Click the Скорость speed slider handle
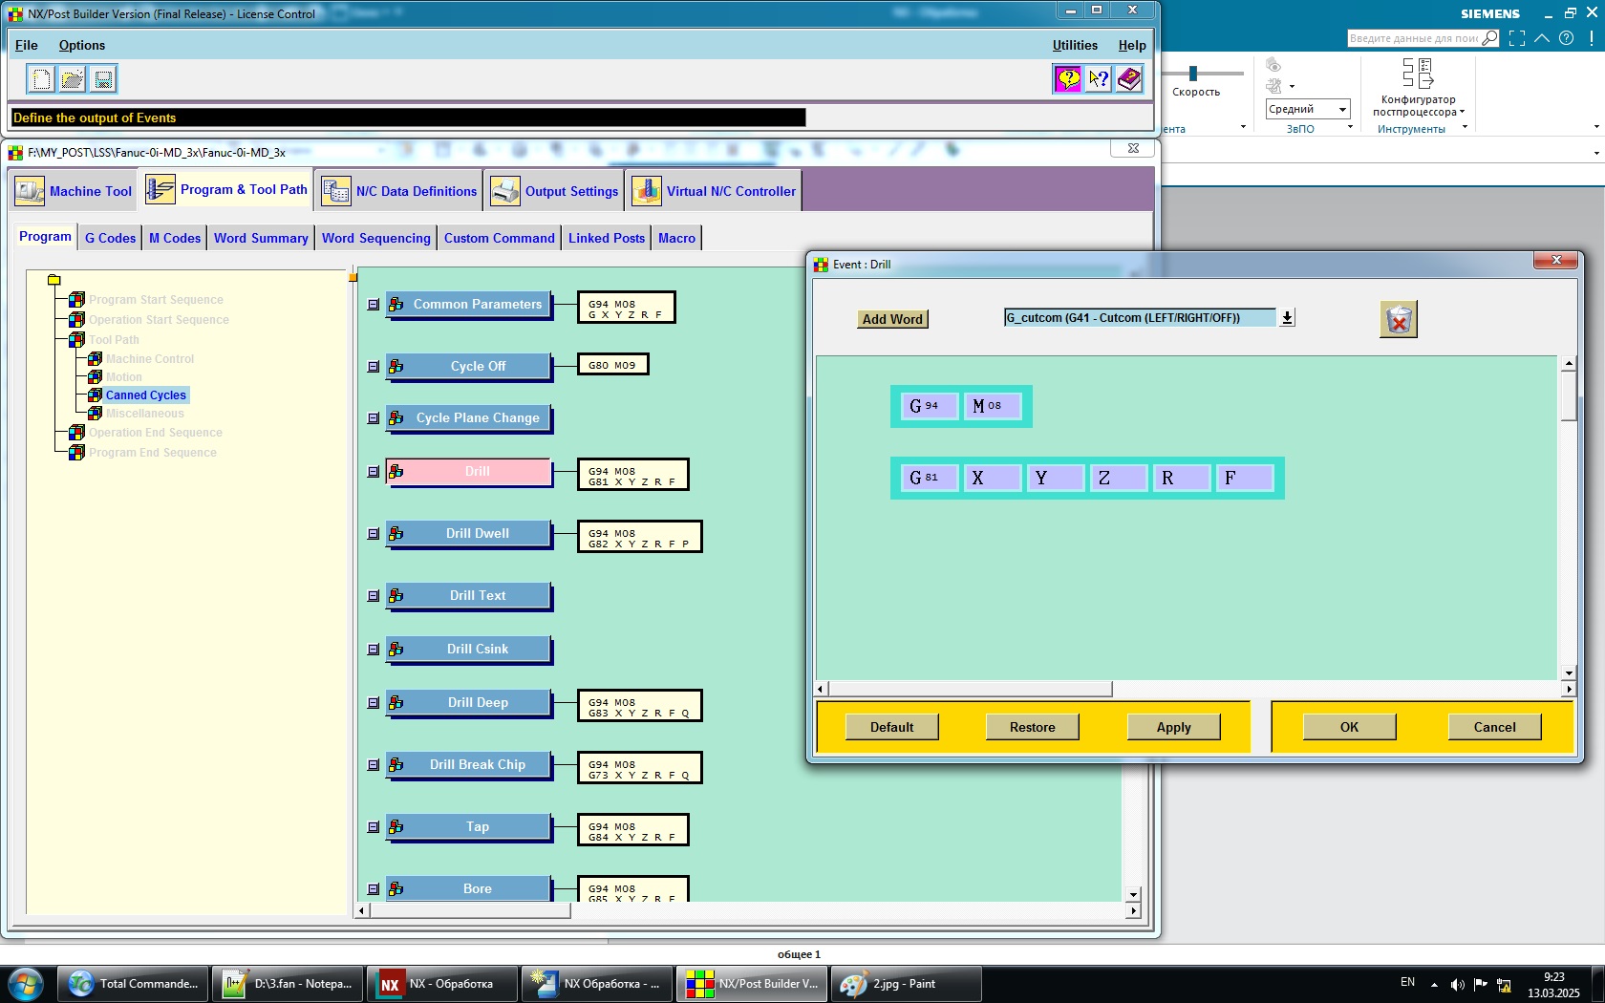Screen dimensions: 1605x1003 pos(1192,73)
